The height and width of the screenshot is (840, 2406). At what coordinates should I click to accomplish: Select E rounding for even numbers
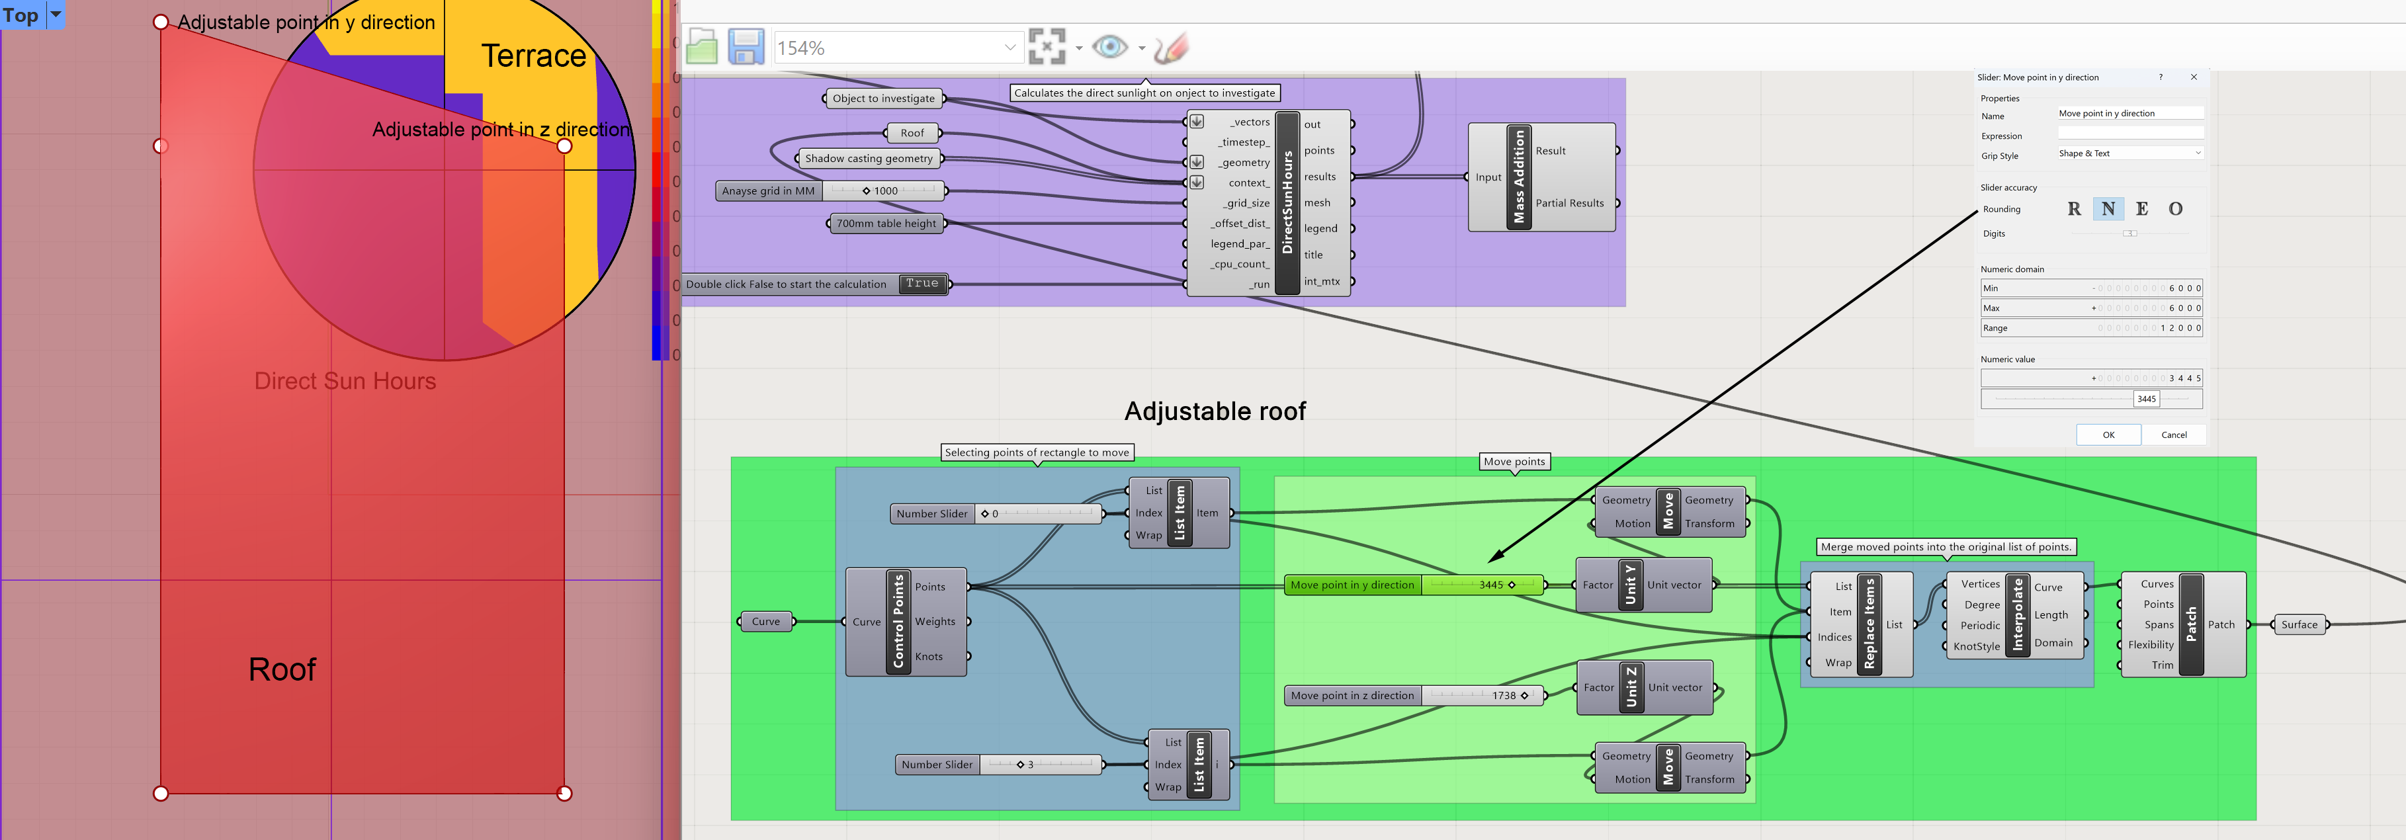pos(2141,209)
